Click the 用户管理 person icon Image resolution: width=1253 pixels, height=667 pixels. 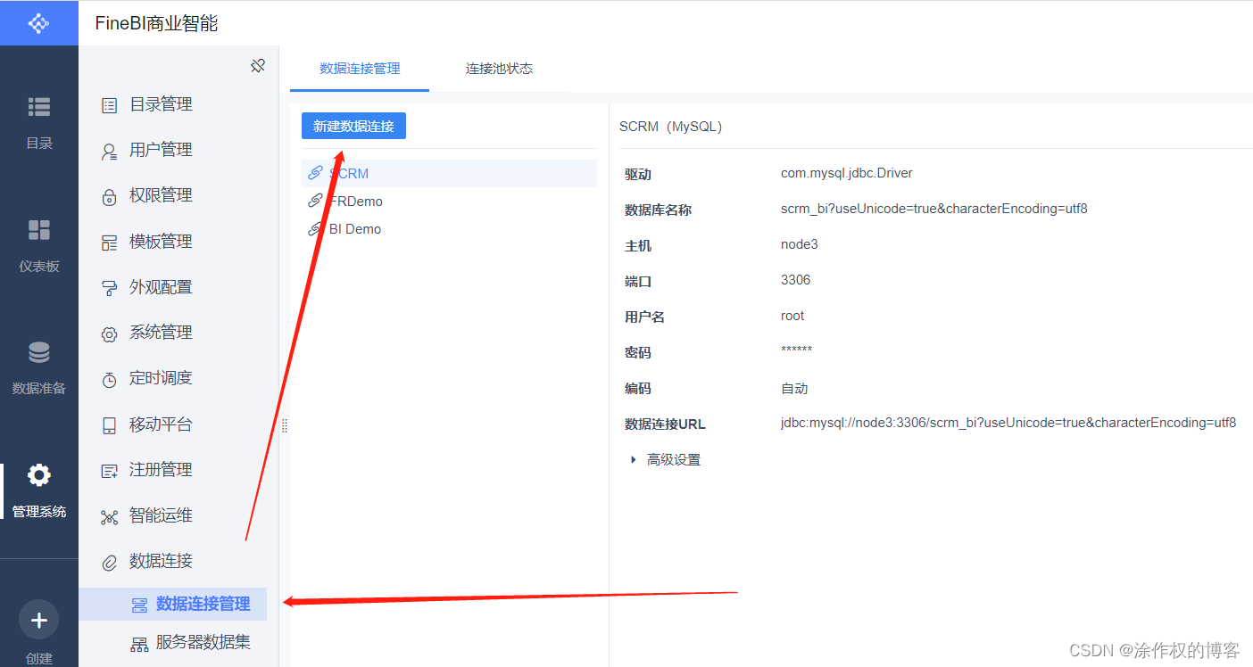110,152
